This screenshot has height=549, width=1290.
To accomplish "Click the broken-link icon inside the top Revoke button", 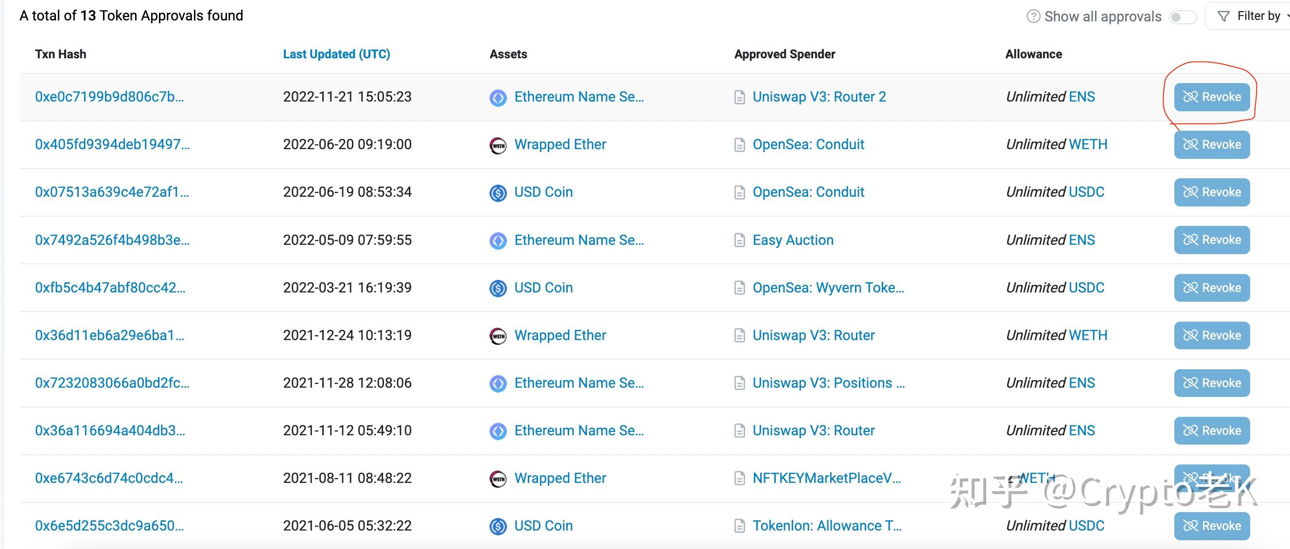I will coord(1190,97).
